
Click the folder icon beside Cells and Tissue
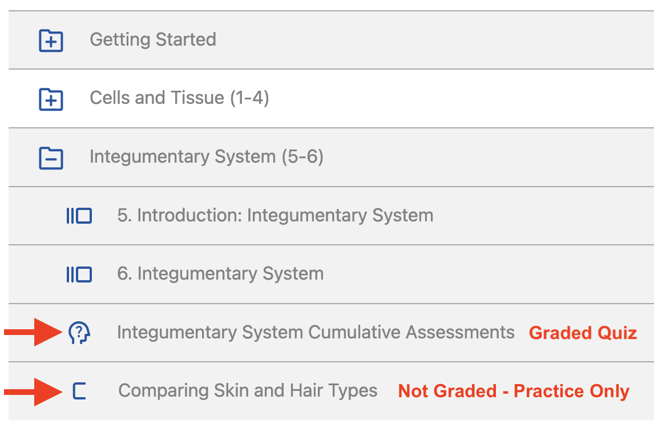[51, 98]
